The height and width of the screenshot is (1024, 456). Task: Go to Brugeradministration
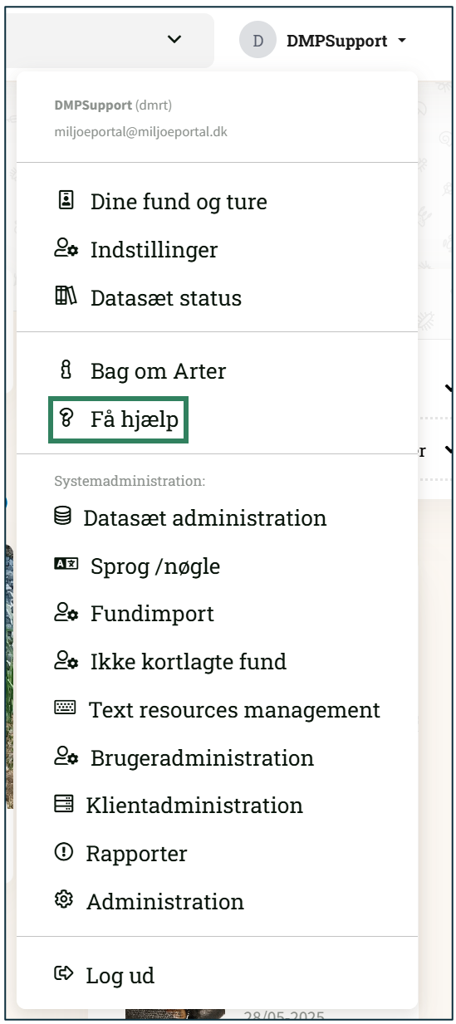pyautogui.click(x=202, y=757)
